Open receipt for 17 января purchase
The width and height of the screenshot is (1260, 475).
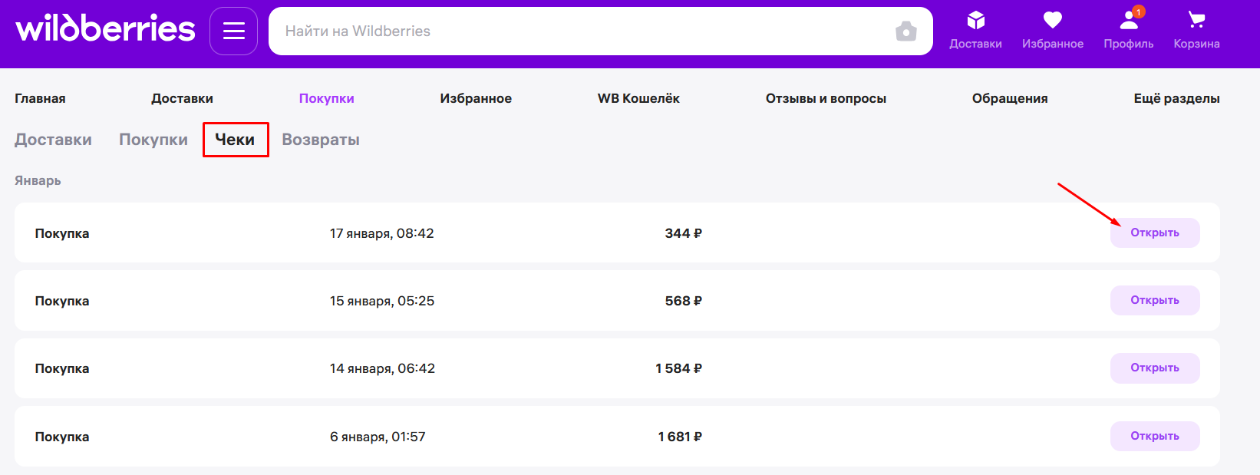tap(1155, 233)
